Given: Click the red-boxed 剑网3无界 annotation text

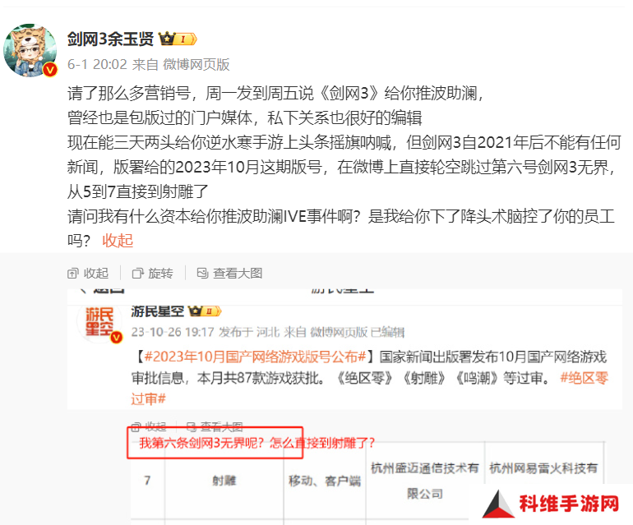Looking at the screenshot, I should point(256,443).
